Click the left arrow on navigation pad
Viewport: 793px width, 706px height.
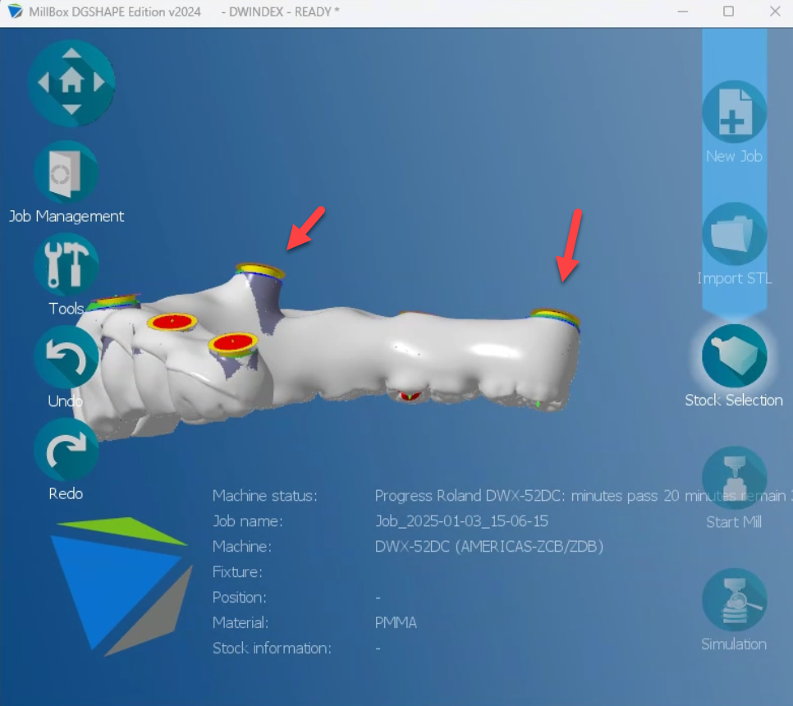pyautogui.click(x=44, y=82)
